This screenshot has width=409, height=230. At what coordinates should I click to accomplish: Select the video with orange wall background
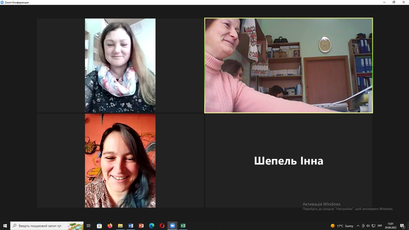coord(120,161)
